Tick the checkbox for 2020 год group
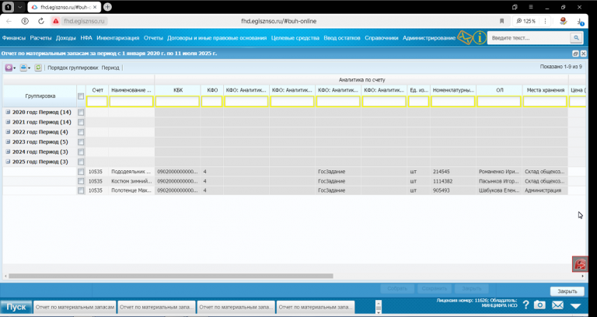This screenshot has width=597, height=317. 81,112
